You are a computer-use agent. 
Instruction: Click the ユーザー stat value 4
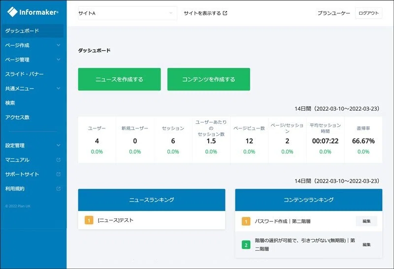[x=97, y=141]
